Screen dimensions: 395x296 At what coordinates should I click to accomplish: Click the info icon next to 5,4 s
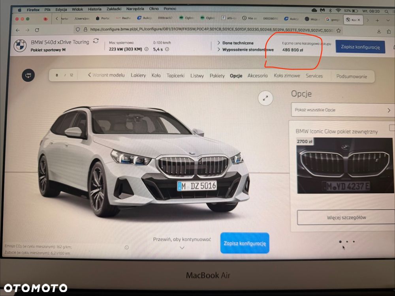click(167, 49)
